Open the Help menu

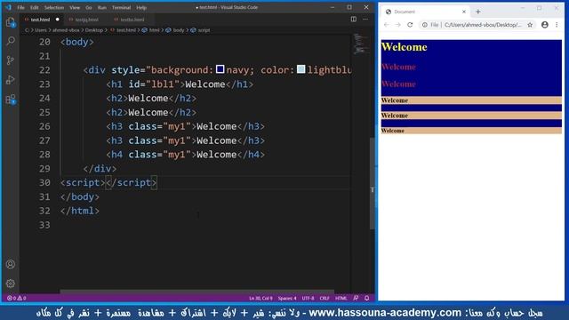point(141,7)
